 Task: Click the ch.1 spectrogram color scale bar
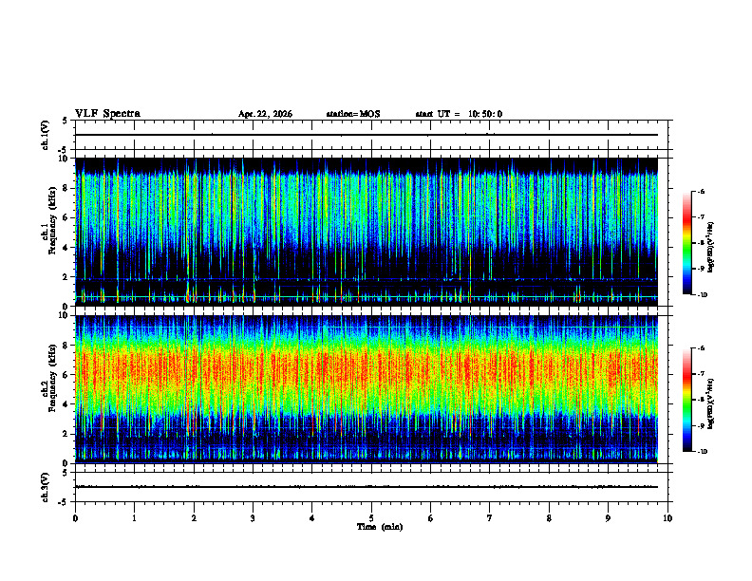pos(686,243)
